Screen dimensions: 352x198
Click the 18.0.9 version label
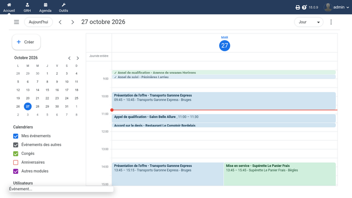tap(313, 7)
